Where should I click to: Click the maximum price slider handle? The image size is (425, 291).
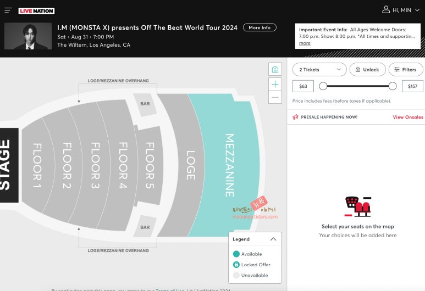coord(393,86)
